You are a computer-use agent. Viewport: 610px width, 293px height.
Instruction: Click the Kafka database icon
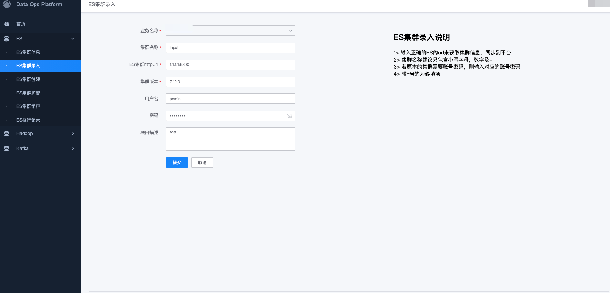coord(6,148)
